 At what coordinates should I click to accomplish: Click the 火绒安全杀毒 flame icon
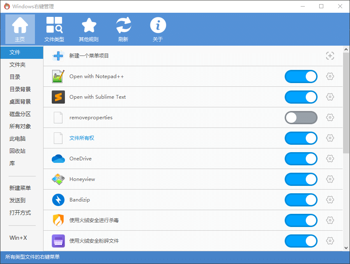[58, 220]
